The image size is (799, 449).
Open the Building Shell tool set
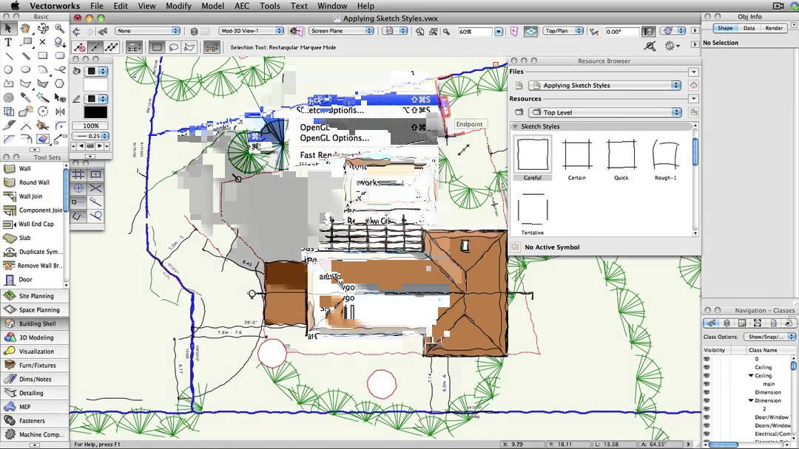(34, 323)
